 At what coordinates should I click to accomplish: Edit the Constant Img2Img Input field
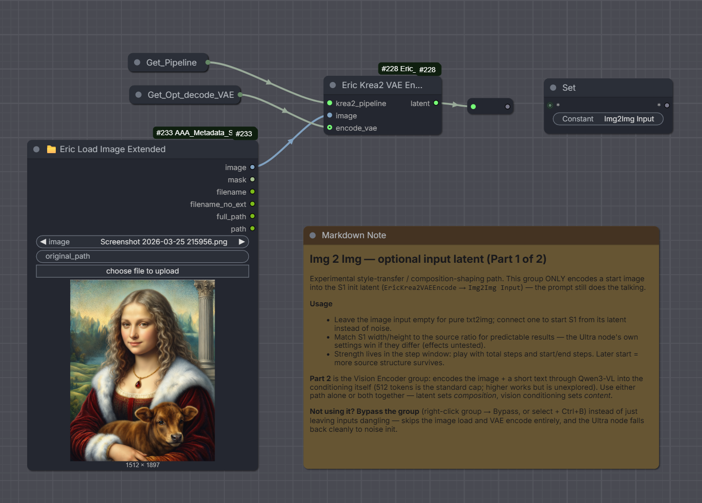tap(608, 119)
